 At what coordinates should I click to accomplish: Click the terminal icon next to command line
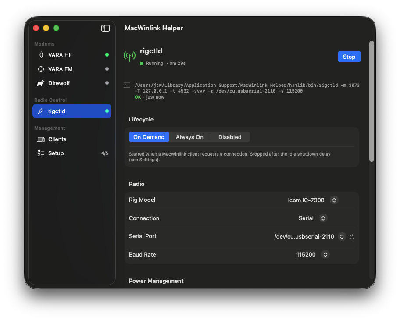127,85
